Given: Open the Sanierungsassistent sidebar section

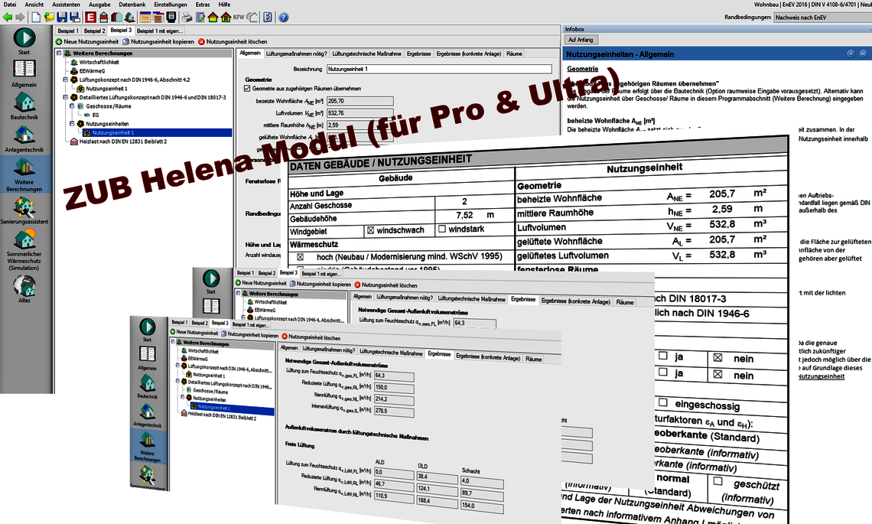Looking at the screenshot, I should coord(24,210).
